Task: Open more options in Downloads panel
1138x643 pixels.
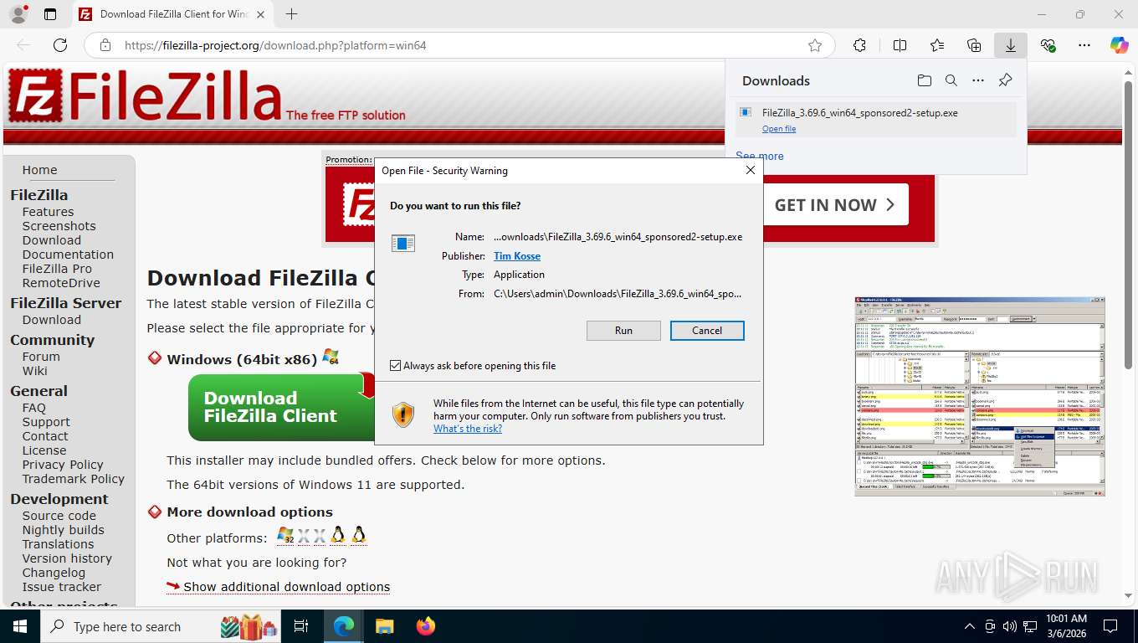Action: pos(978,80)
